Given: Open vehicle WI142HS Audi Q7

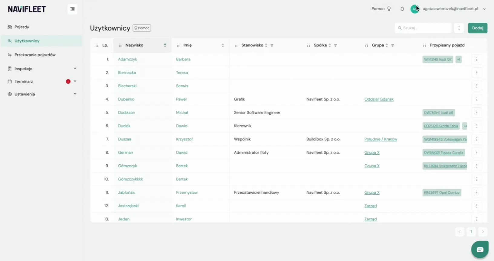Looking at the screenshot, I should [x=438, y=60].
